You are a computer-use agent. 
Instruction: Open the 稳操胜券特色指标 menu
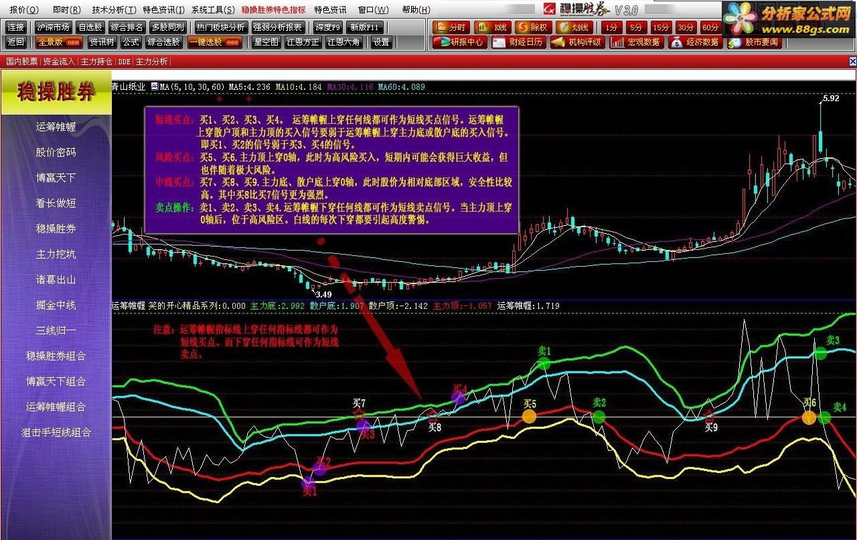(x=273, y=9)
